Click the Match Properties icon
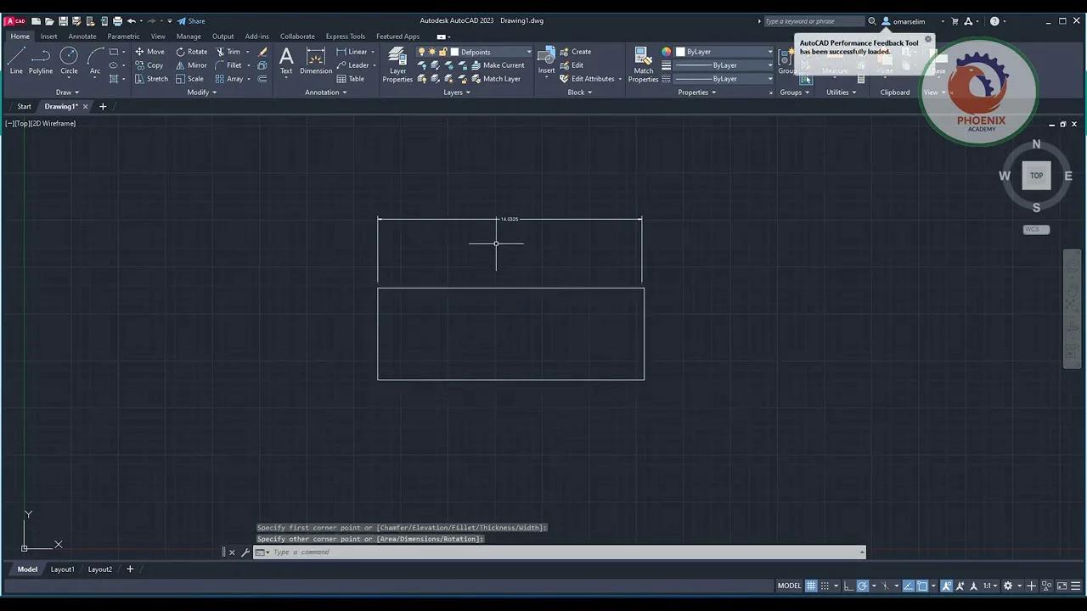1087x611 pixels. tap(643, 64)
